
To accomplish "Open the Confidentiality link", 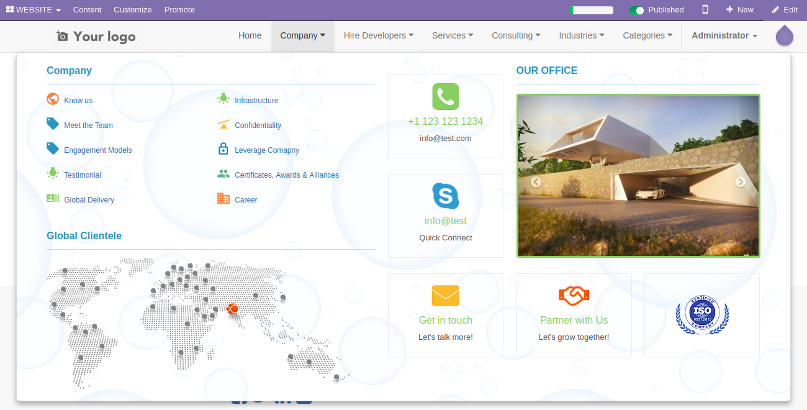I will [x=258, y=125].
